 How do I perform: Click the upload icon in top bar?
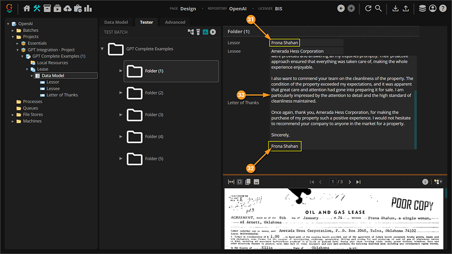(405, 8)
